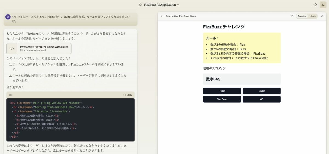Refresh the Interactive FizzBuzz Game preview

(x=292, y=16)
